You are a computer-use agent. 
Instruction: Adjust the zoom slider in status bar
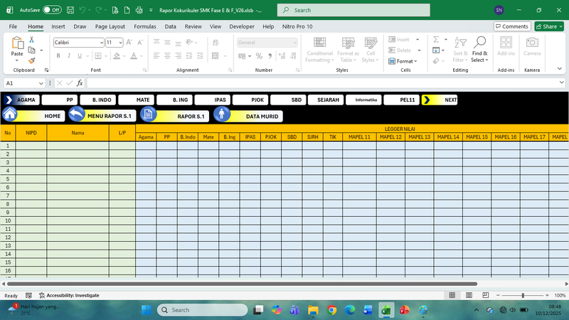[523, 295]
